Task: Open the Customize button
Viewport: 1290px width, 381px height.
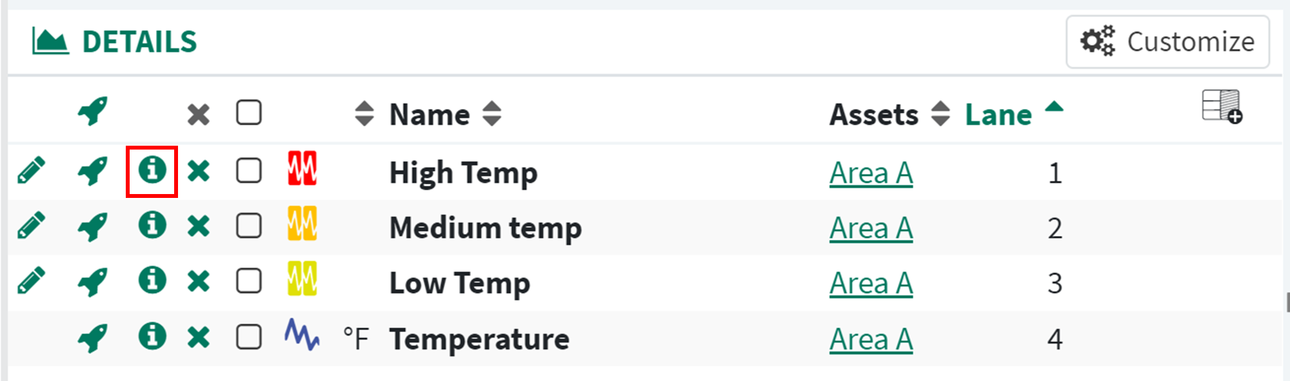Action: pyautogui.click(x=1167, y=42)
